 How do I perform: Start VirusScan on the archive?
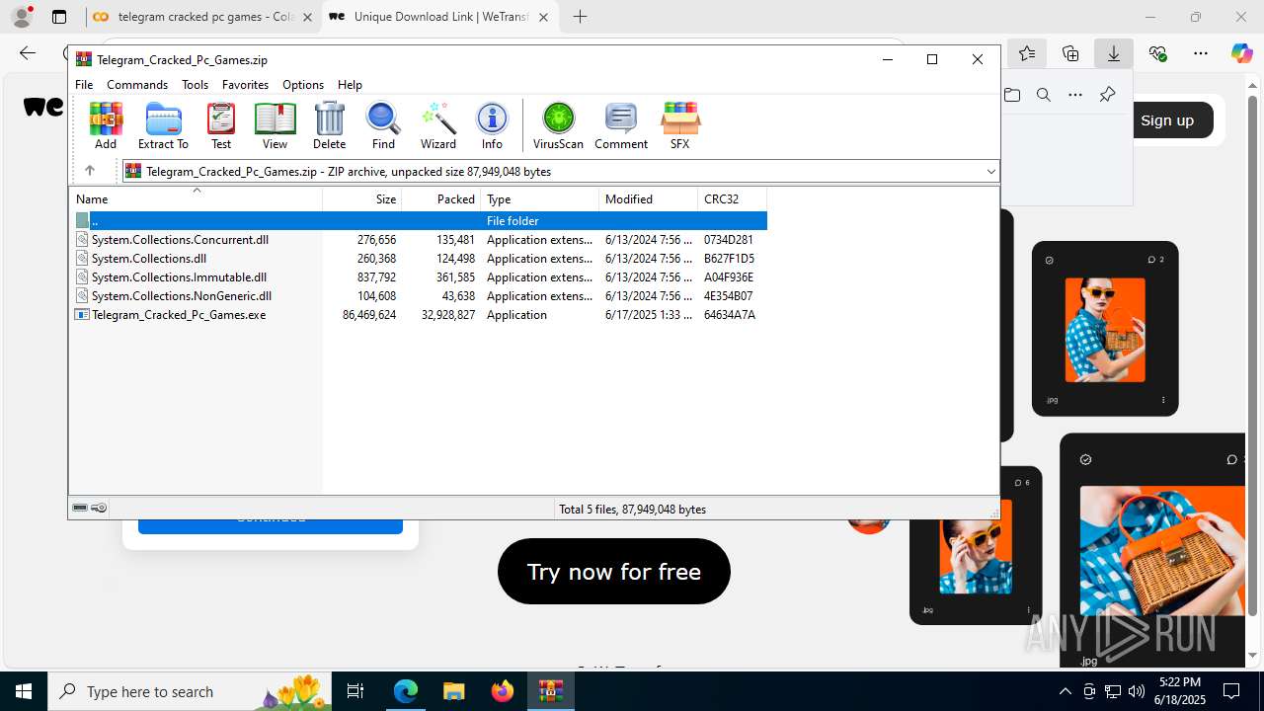[558, 125]
